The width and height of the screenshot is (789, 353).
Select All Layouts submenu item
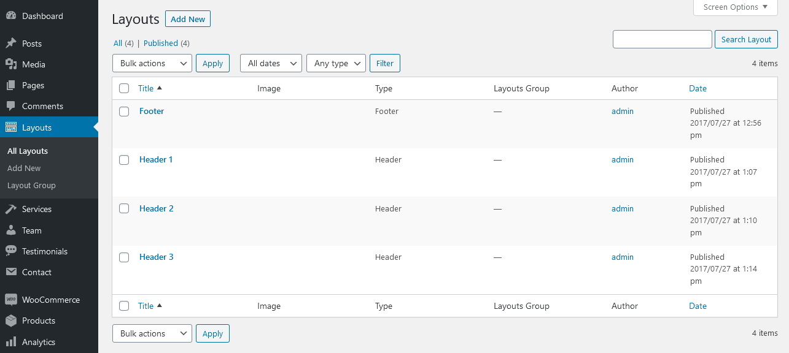click(x=28, y=151)
